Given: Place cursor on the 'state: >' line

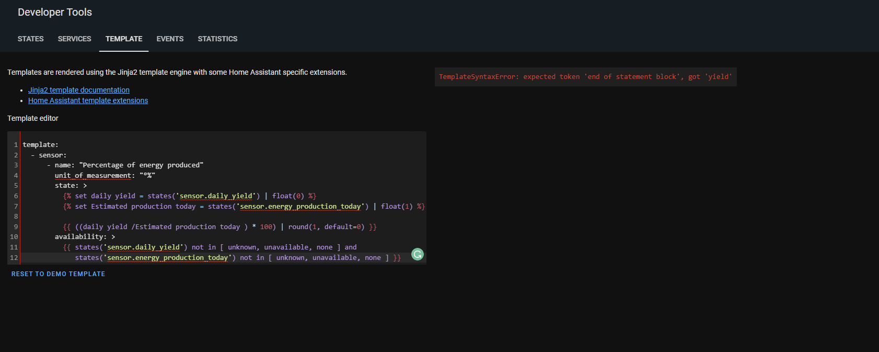Looking at the screenshot, I should pos(71,186).
